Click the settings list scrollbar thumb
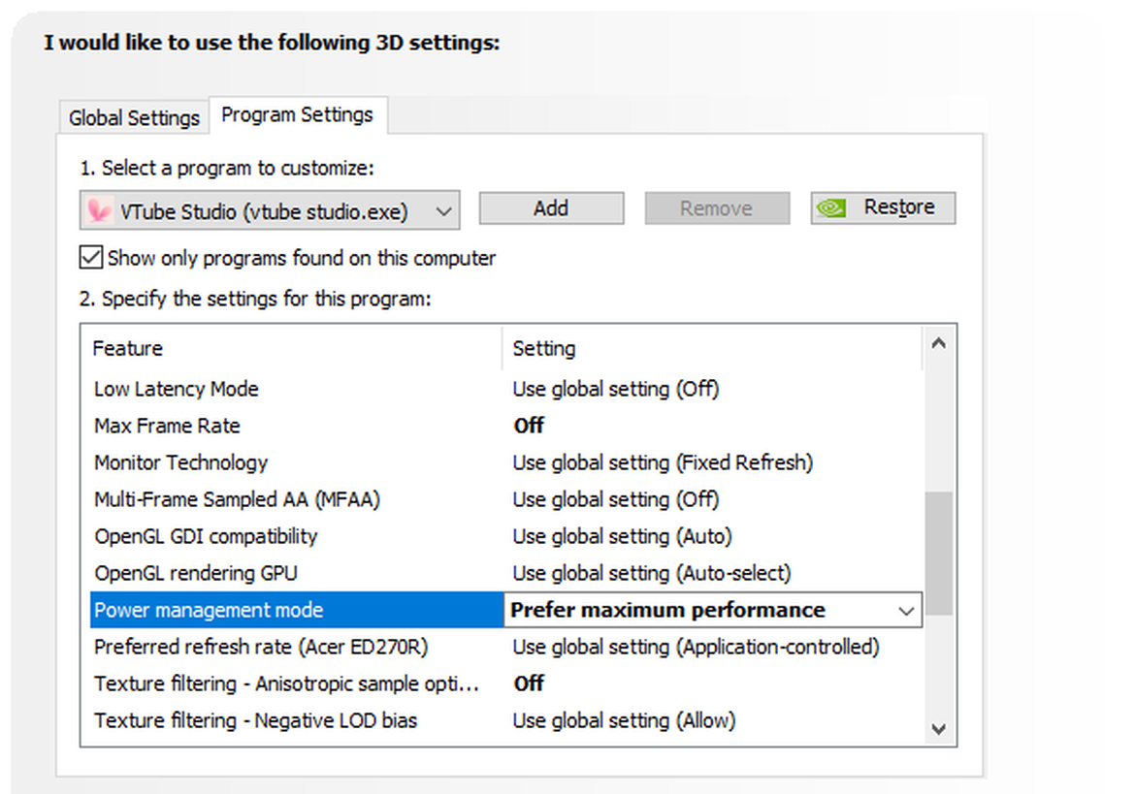The image size is (1135, 794). pyautogui.click(x=937, y=553)
